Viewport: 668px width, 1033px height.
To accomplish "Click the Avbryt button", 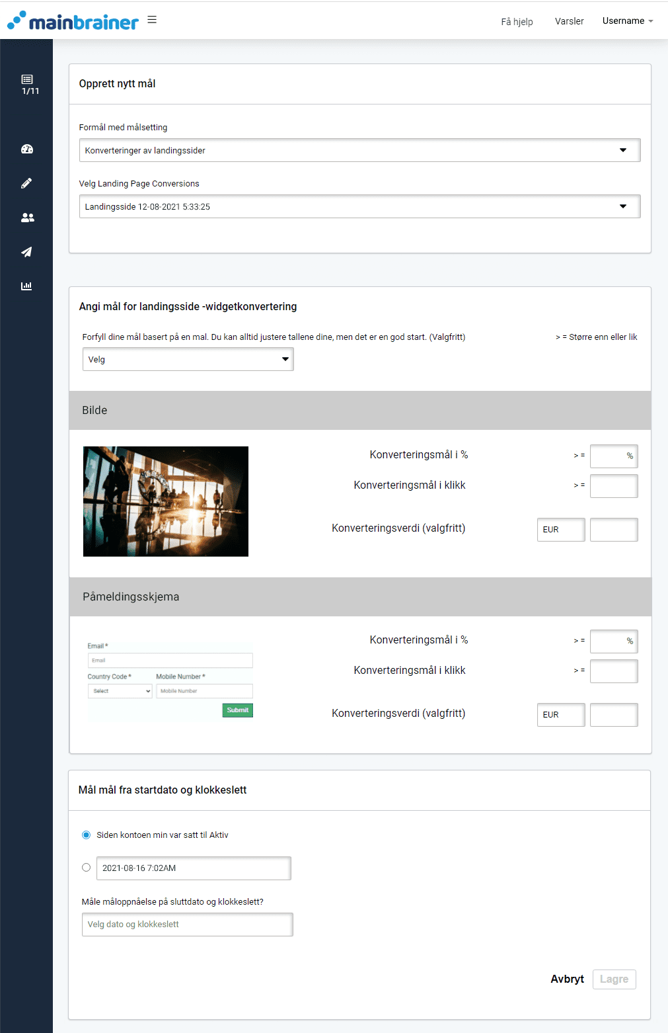I will [x=567, y=979].
